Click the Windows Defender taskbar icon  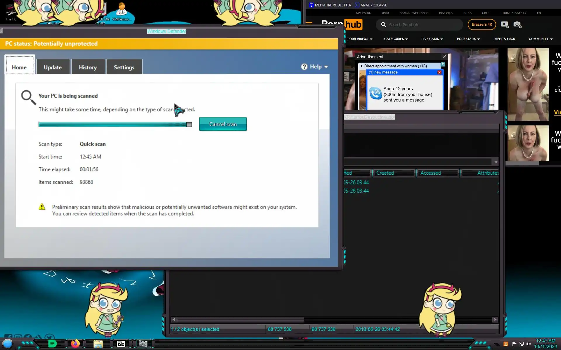[143, 344]
